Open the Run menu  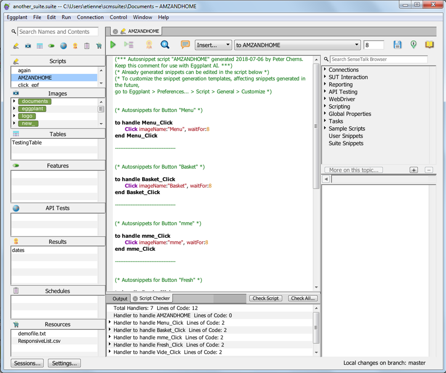66,17
